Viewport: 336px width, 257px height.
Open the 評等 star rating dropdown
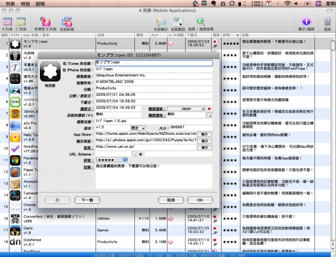[x=112, y=160]
